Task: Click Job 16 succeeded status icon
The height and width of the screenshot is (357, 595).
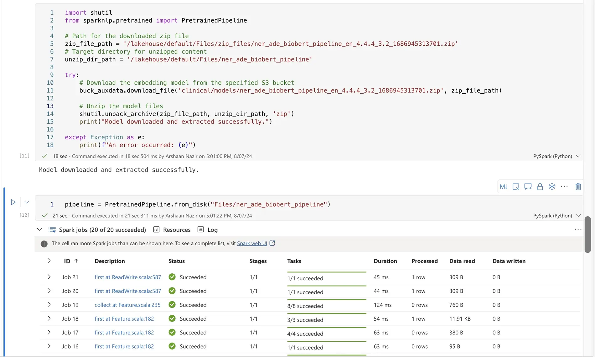Action: tap(172, 346)
